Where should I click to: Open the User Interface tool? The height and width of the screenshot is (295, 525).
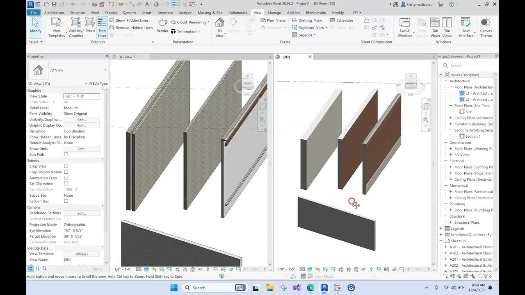(x=466, y=26)
